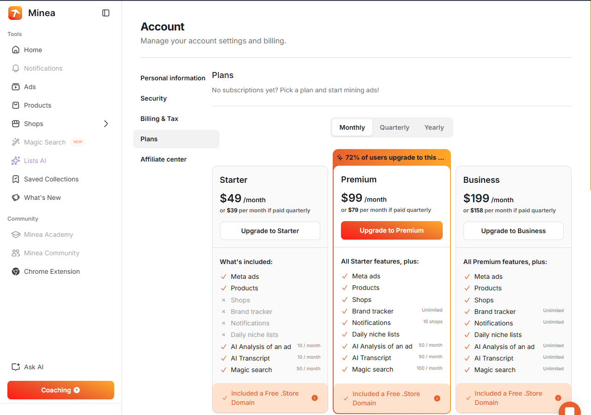
Task: Switch to Yearly billing
Action: tap(434, 127)
